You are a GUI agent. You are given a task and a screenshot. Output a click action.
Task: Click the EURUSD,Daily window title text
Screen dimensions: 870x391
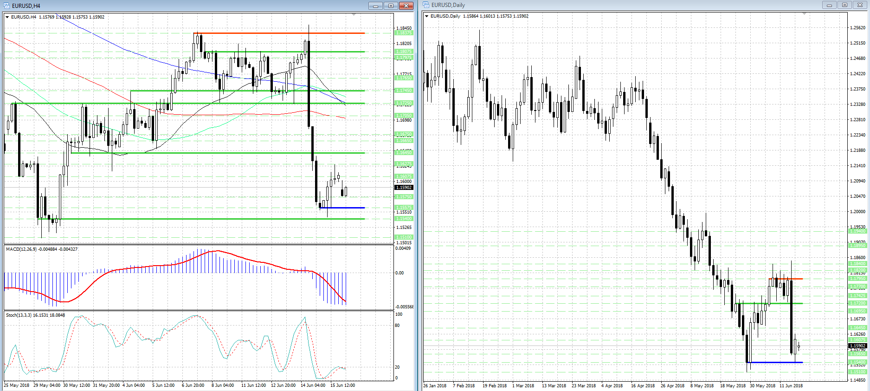coord(448,5)
